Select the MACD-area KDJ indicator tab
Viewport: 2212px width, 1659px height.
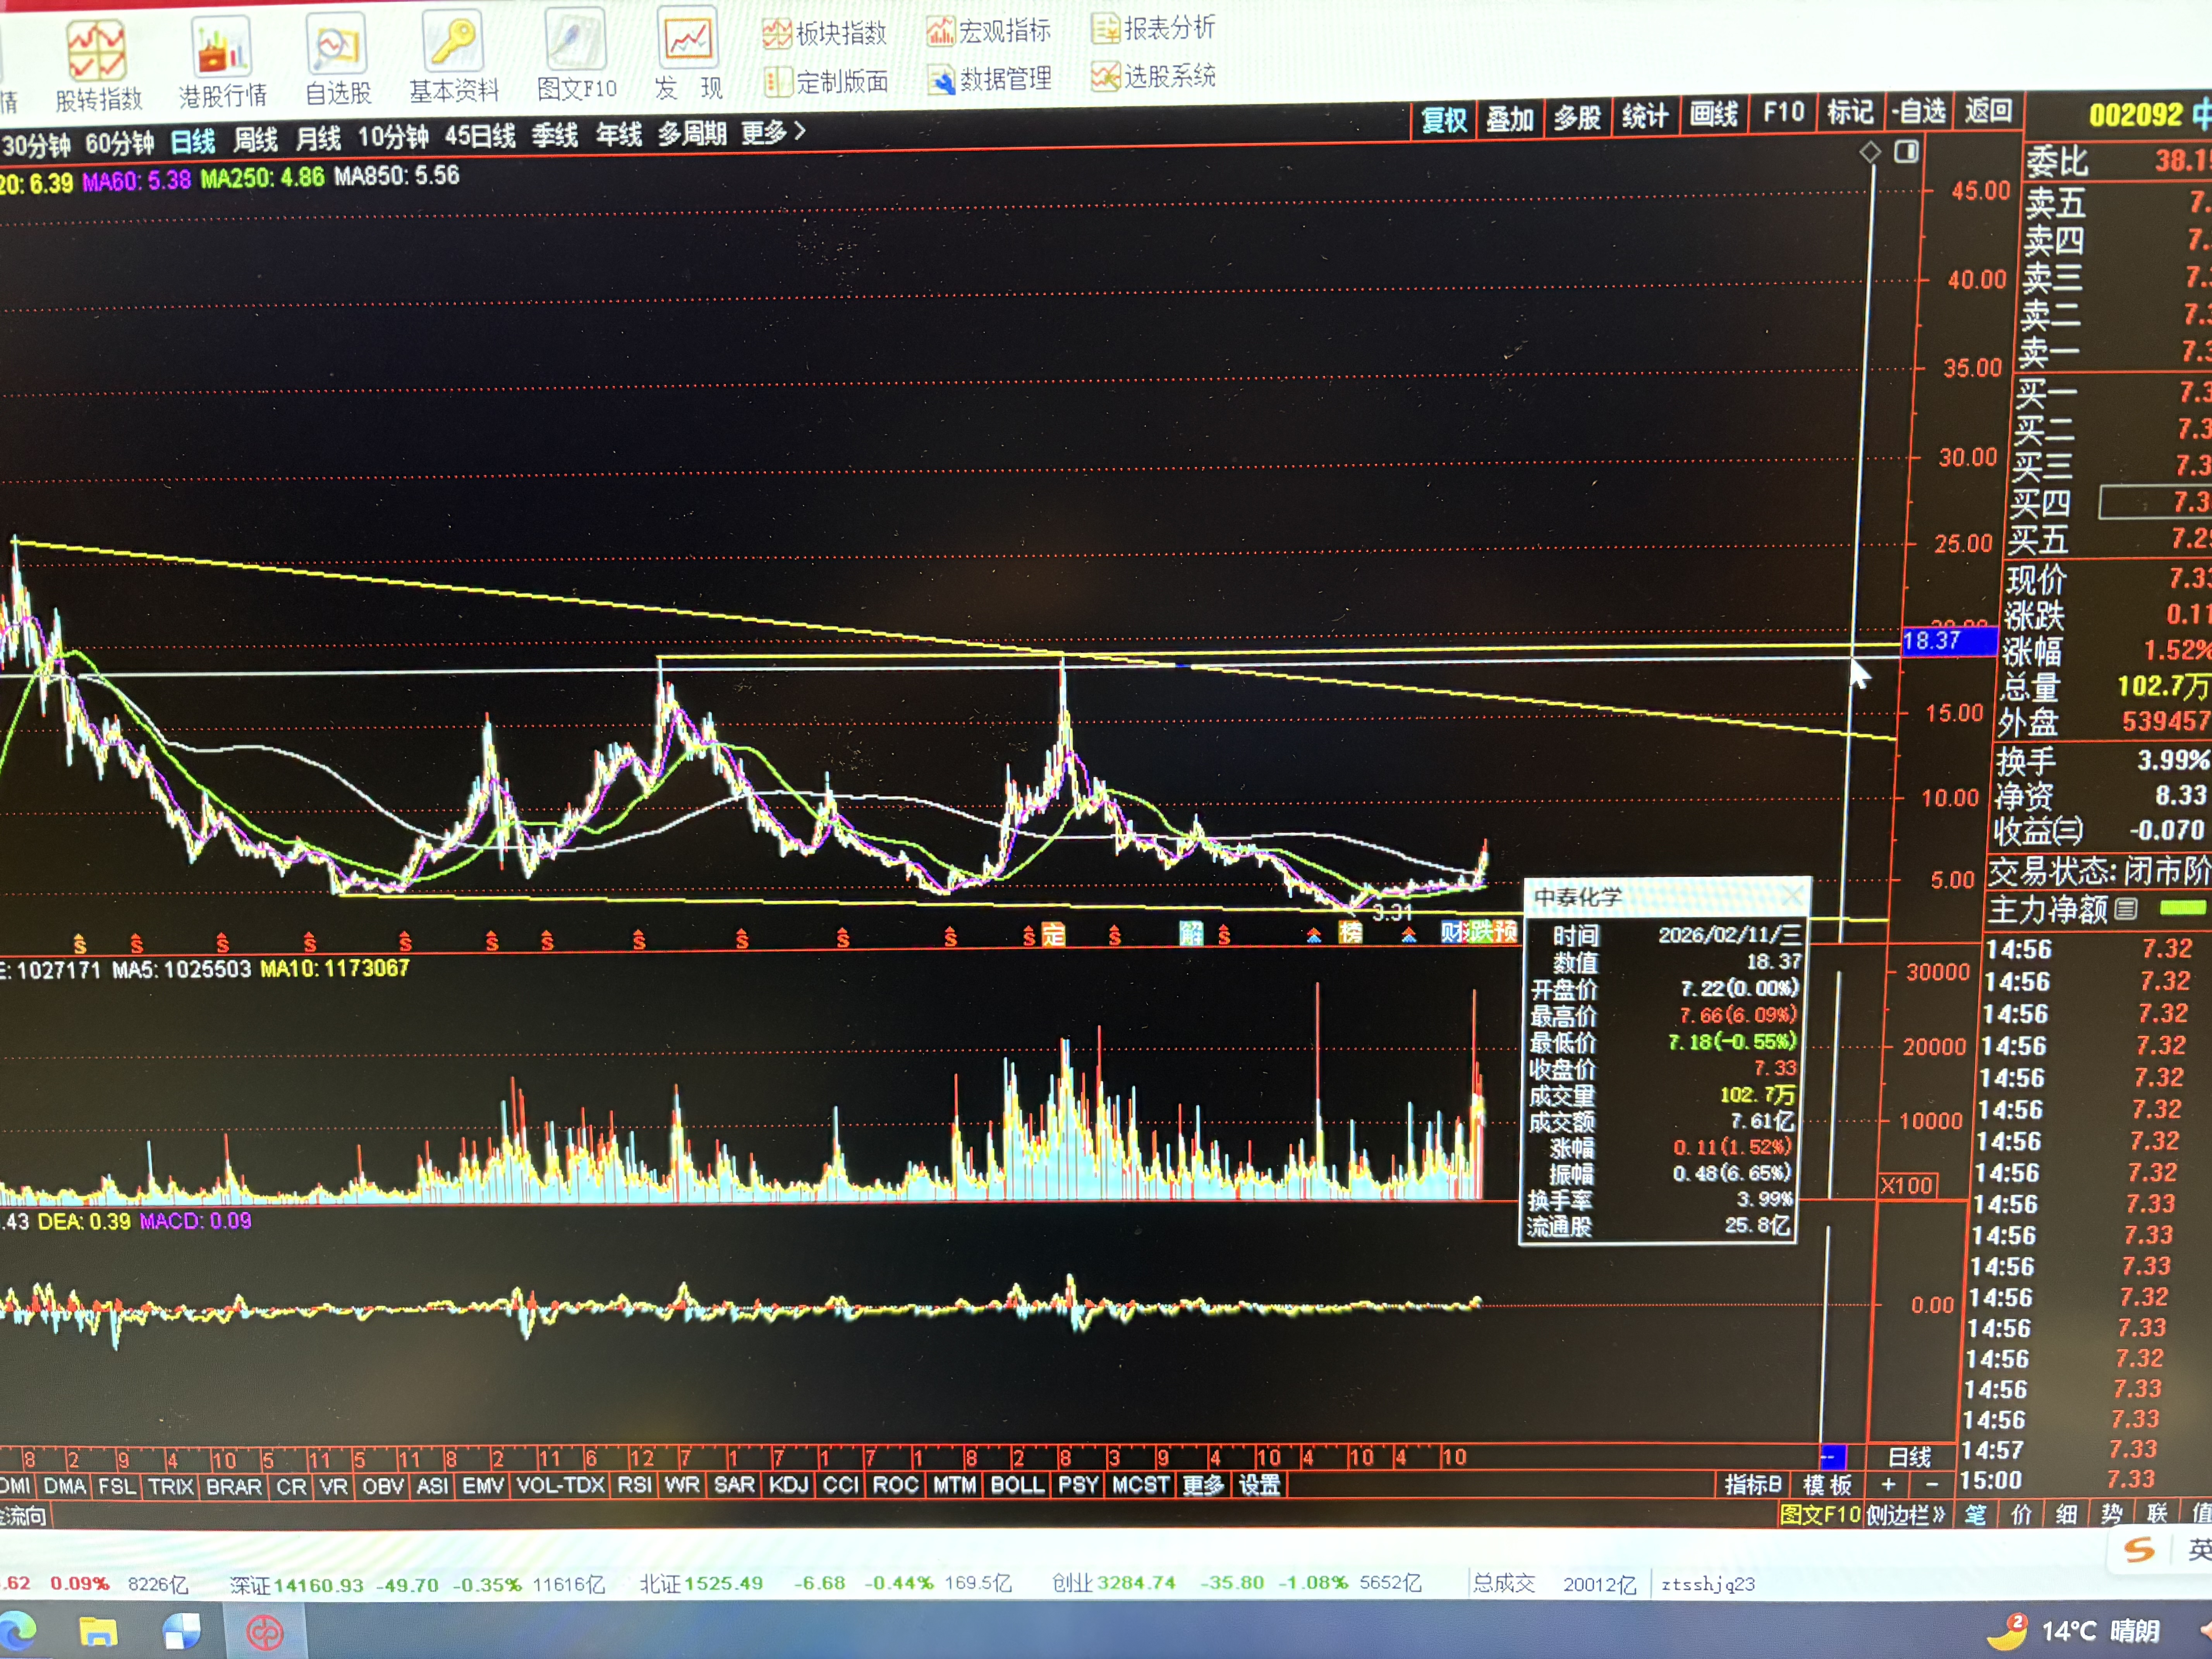click(x=788, y=1485)
